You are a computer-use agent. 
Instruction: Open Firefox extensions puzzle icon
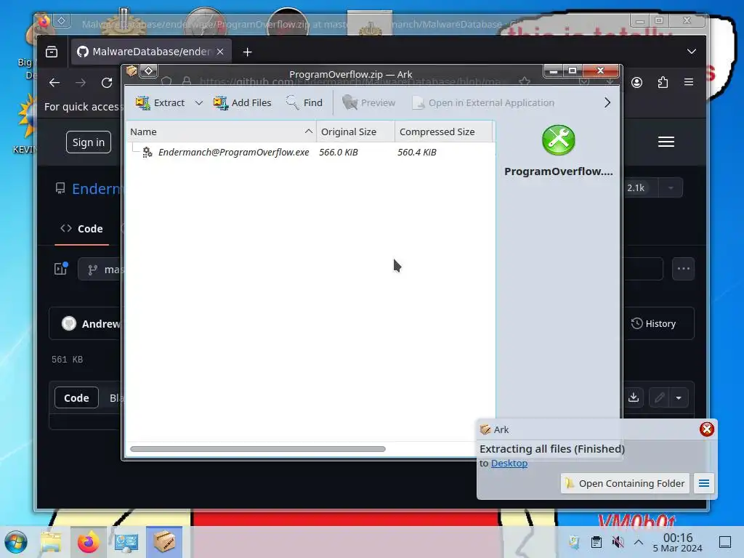tap(663, 83)
